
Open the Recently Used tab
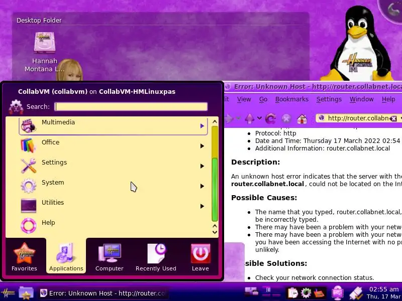(x=156, y=257)
